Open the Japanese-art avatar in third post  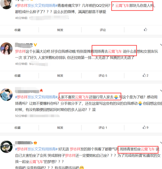click(6, 95)
